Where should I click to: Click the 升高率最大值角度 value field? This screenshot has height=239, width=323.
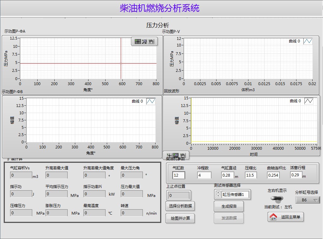coord(94,175)
